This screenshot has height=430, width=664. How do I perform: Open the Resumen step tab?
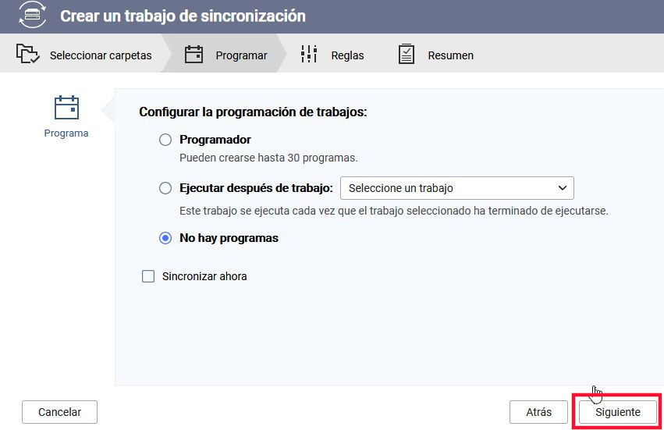pos(450,55)
